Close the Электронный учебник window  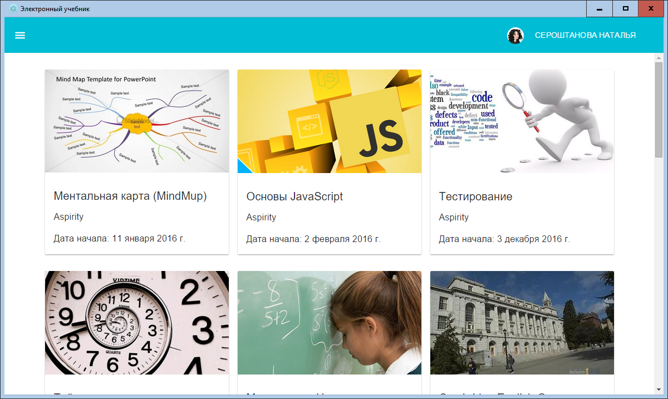tap(651, 8)
